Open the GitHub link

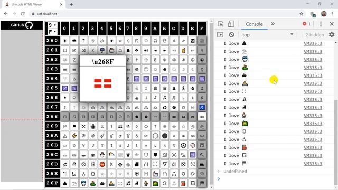click(x=22, y=25)
